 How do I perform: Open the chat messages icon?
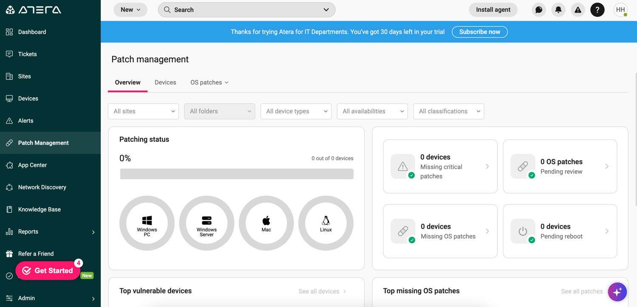pyautogui.click(x=539, y=10)
